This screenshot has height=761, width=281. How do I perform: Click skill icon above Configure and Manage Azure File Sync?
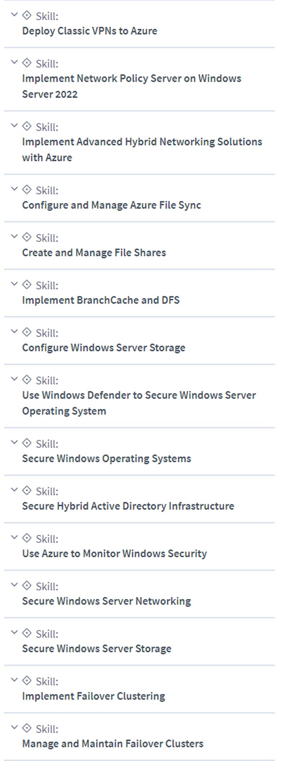coord(27,190)
